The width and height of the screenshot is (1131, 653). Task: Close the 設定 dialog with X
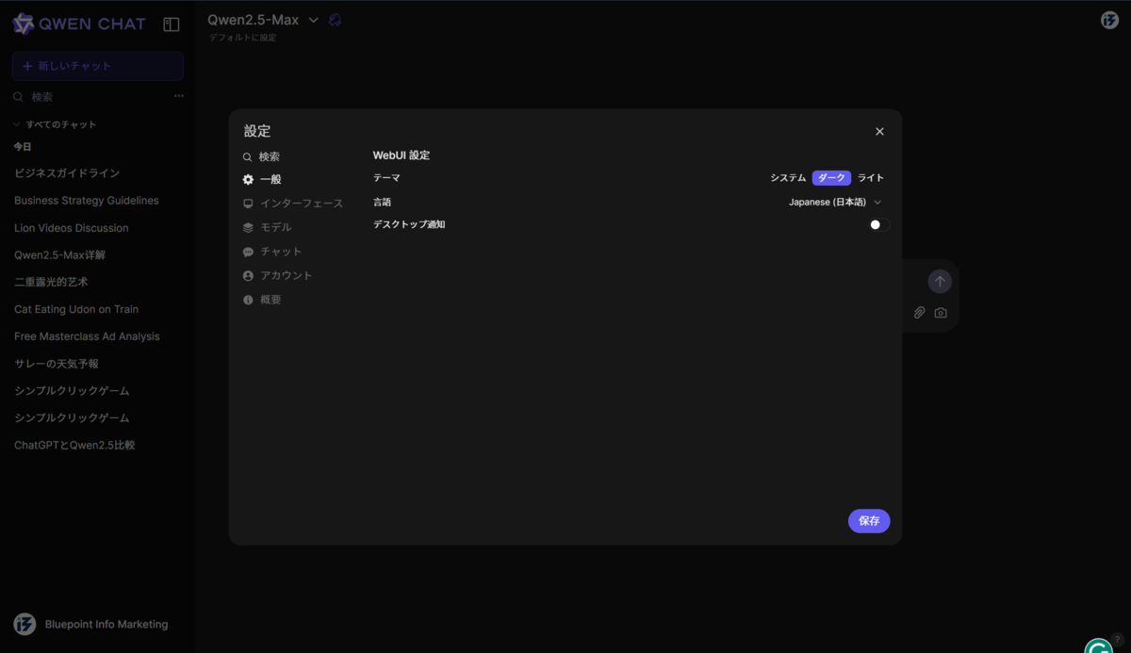coord(879,131)
